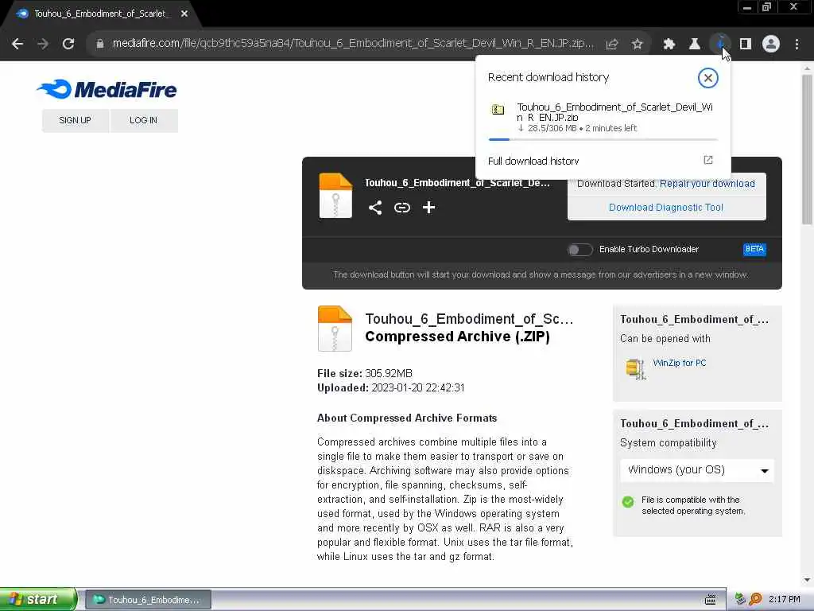The height and width of the screenshot is (611, 814).
Task: Click the large zip archive icon beside file title
Action: point(335,329)
